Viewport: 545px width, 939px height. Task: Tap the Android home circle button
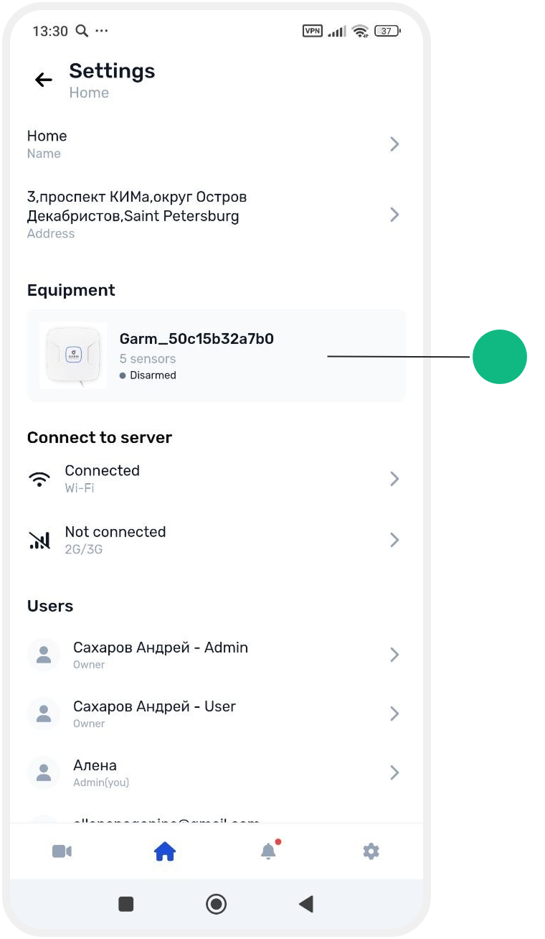click(216, 904)
